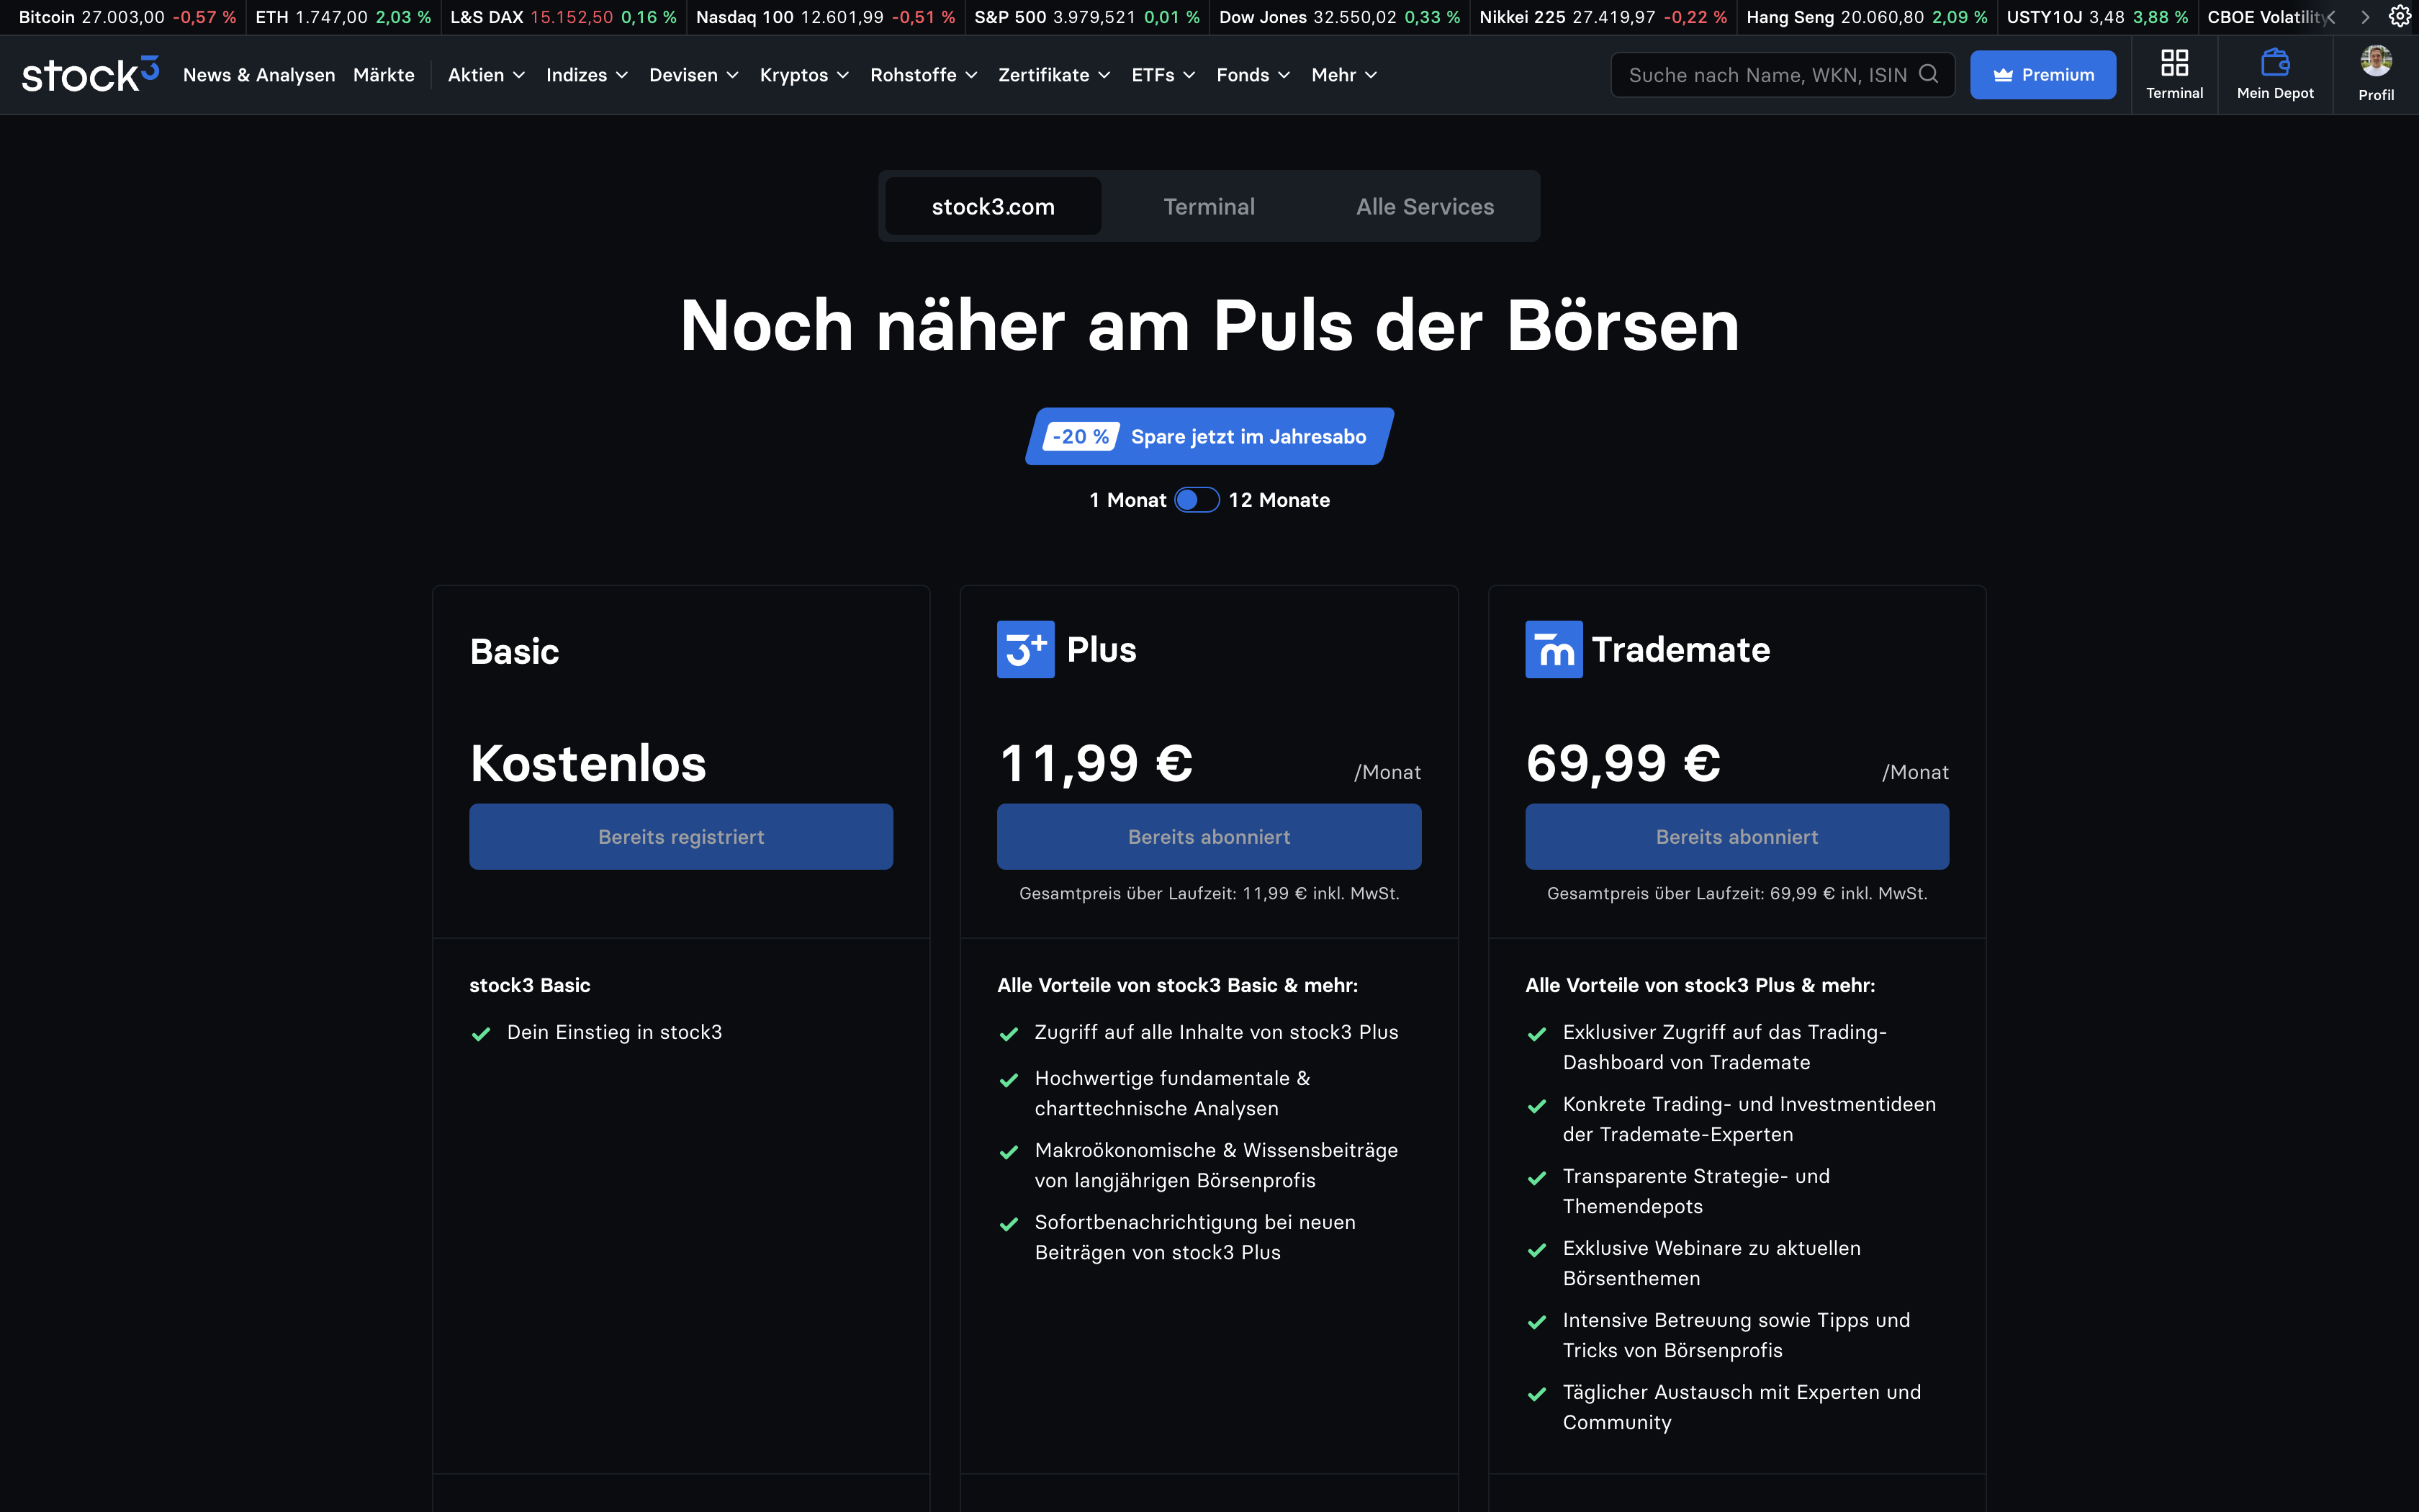Click the search magnifier icon
The width and height of the screenshot is (2419, 1512).
click(1928, 74)
